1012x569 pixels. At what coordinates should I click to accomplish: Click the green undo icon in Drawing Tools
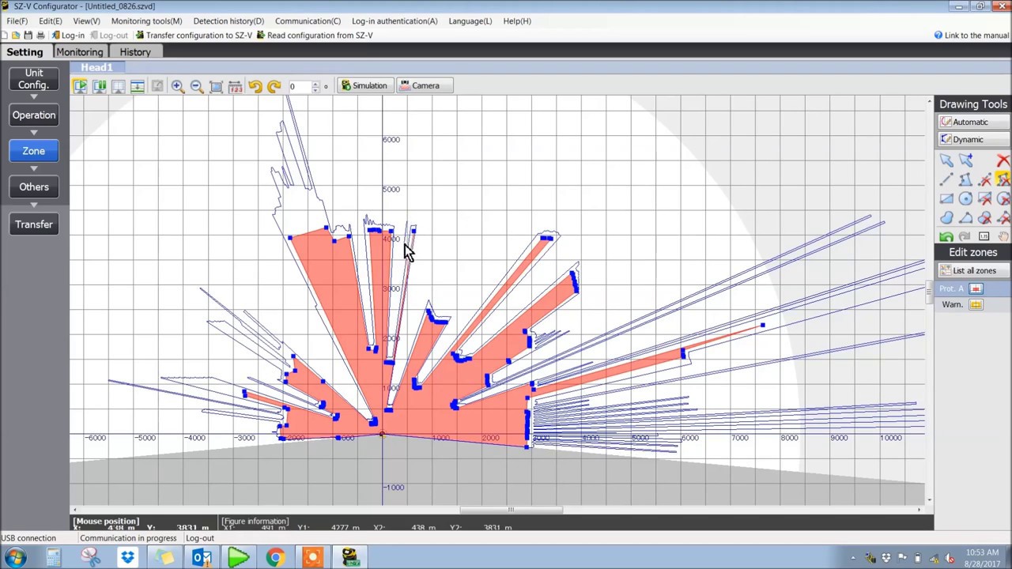click(x=946, y=236)
